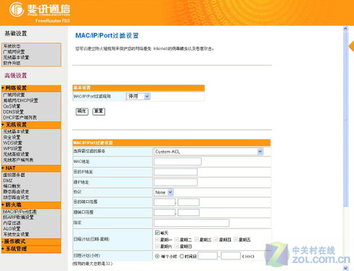This screenshot has height=271, width=354.
Task: Open 系统状态 under 基础设置
Action: (12, 46)
